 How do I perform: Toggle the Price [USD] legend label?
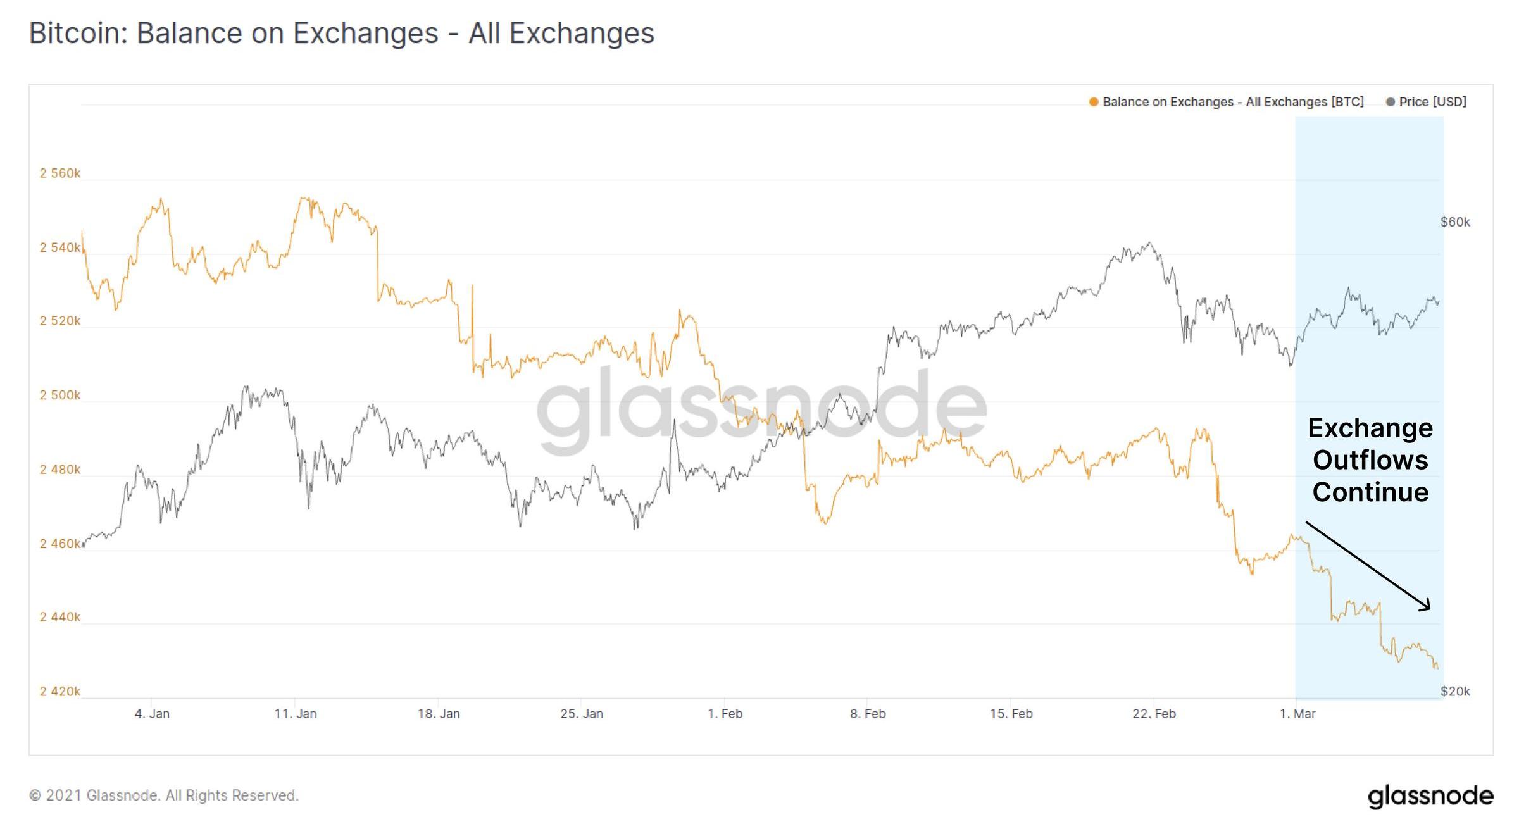click(x=1432, y=102)
